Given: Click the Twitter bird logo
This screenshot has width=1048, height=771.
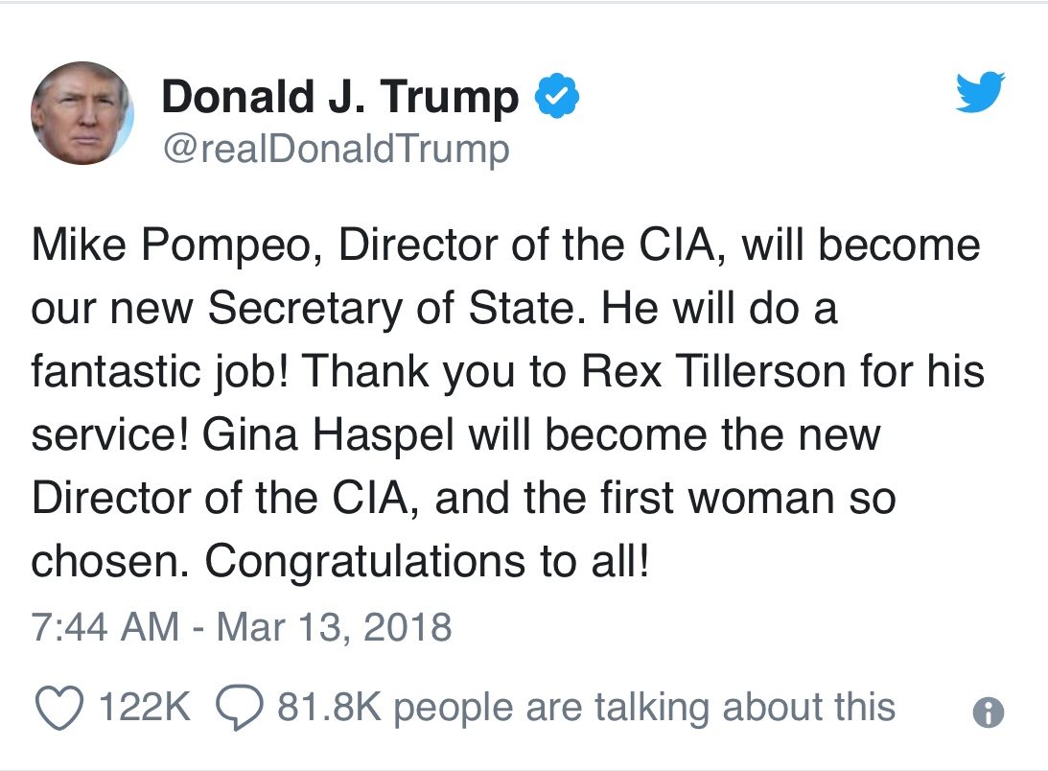Looking at the screenshot, I should tap(979, 93).
